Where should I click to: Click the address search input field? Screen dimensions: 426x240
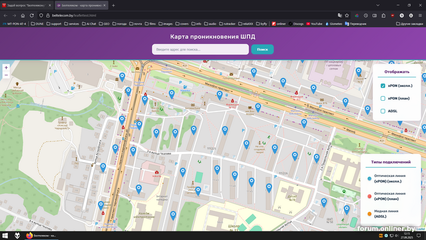[200, 50]
